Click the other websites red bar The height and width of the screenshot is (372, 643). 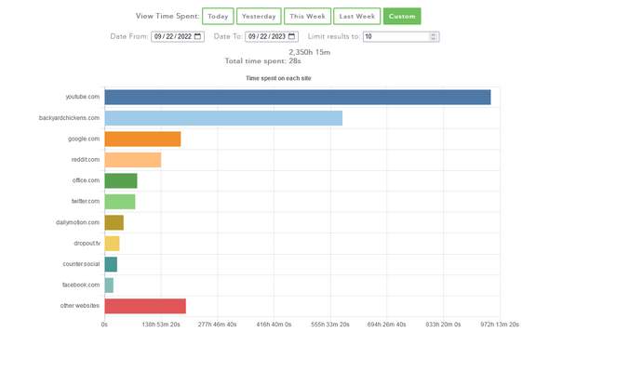(x=145, y=306)
